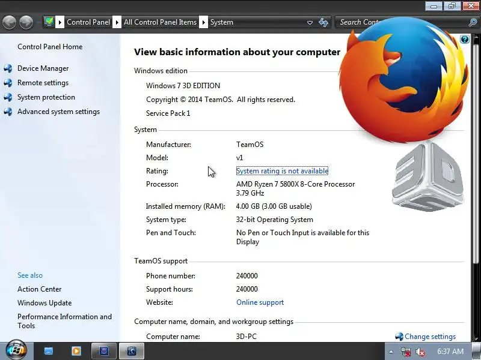The image size is (481, 360).
Task: Open Action Center under See also
Action: 40,289
